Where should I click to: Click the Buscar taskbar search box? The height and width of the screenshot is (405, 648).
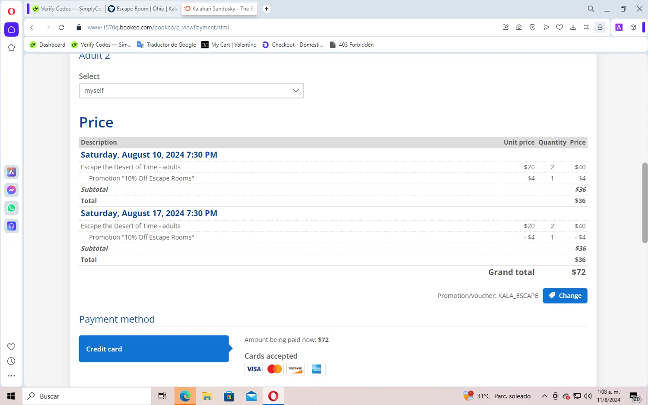point(86,396)
